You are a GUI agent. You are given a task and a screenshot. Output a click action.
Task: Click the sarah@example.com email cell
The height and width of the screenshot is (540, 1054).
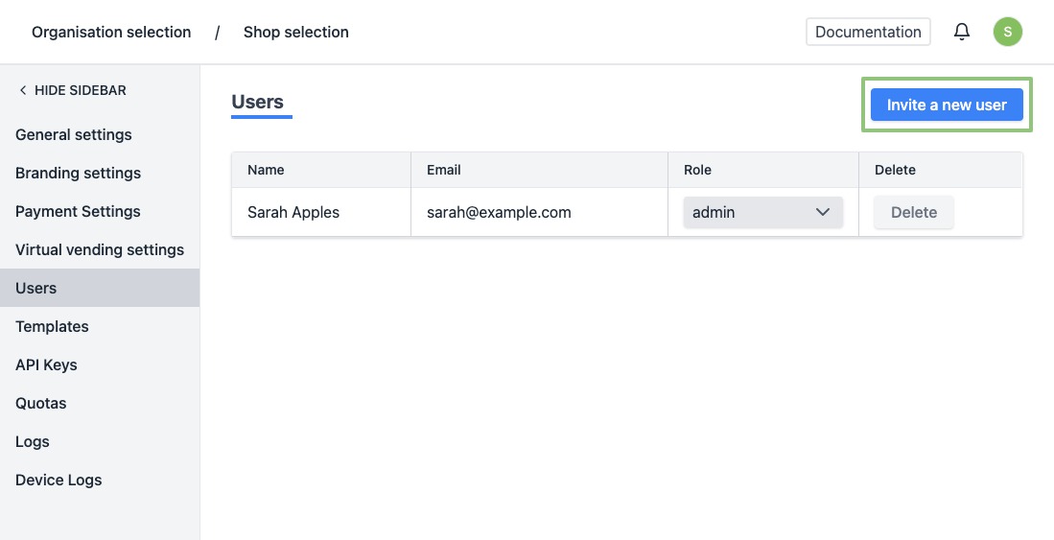(499, 212)
